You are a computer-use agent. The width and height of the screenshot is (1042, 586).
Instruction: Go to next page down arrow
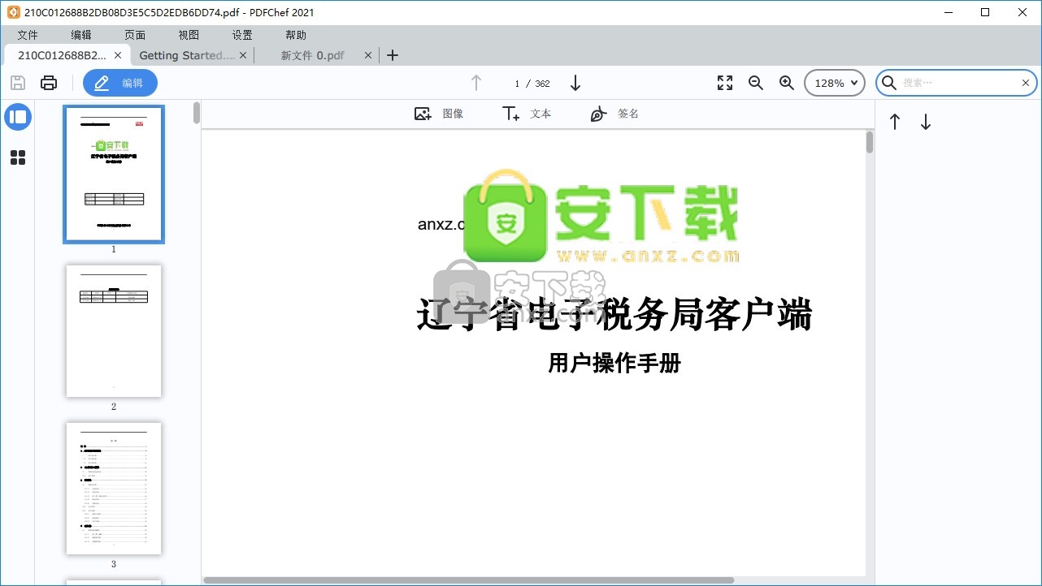tap(575, 83)
